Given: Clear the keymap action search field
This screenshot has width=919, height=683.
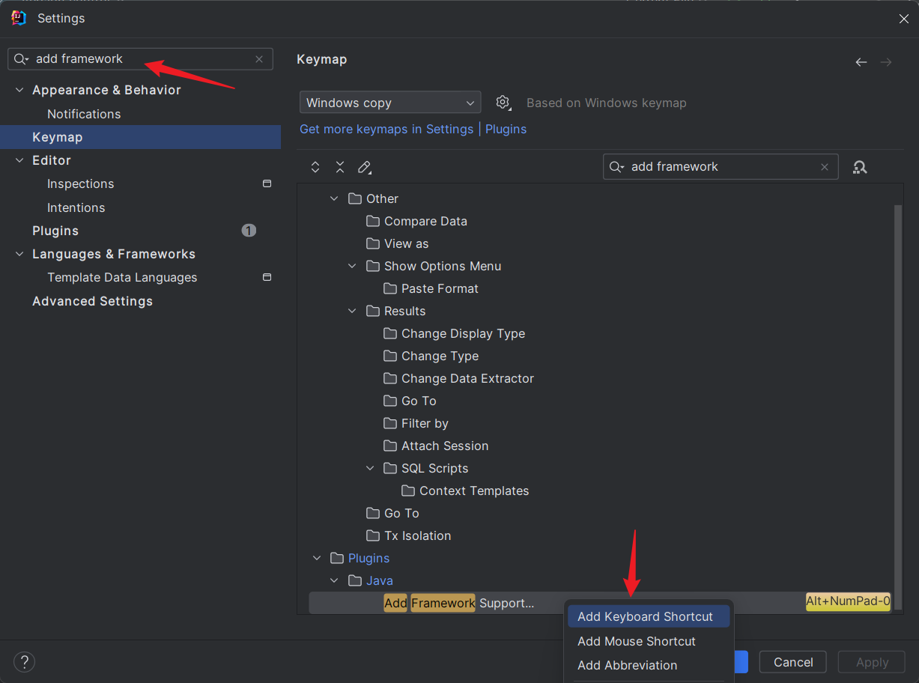Looking at the screenshot, I should 825,167.
